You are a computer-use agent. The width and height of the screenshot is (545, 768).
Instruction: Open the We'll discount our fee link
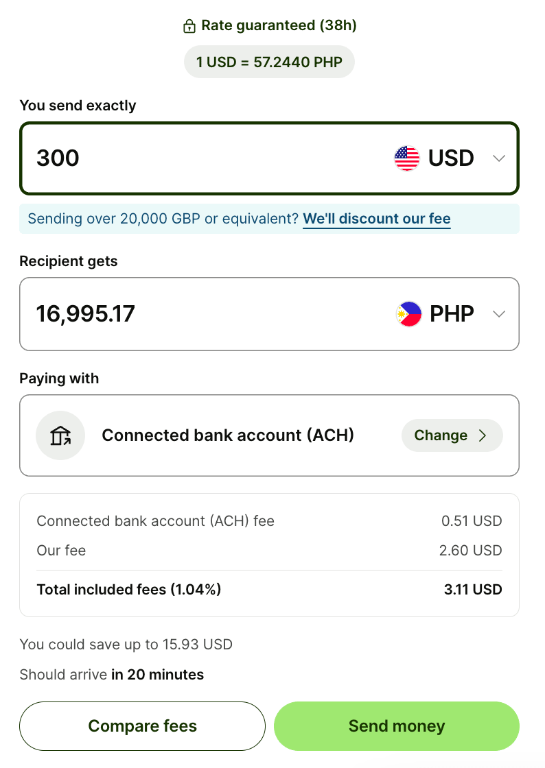pyautogui.click(x=376, y=219)
